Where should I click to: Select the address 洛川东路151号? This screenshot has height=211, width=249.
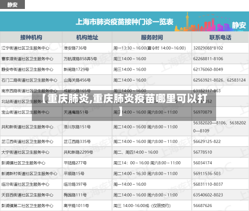pyautogui.click(x=77, y=127)
